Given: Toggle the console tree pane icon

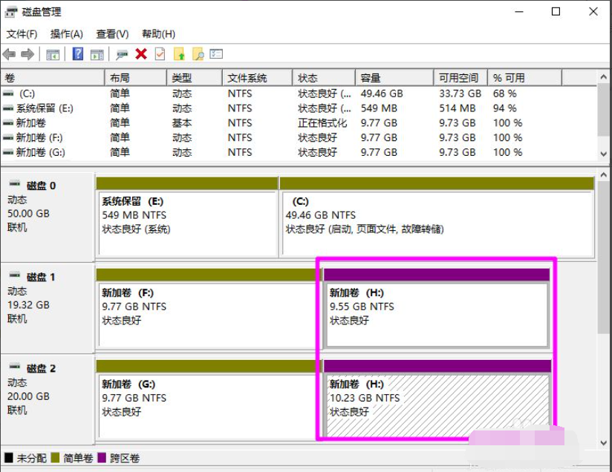Looking at the screenshot, I should [52, 53].
